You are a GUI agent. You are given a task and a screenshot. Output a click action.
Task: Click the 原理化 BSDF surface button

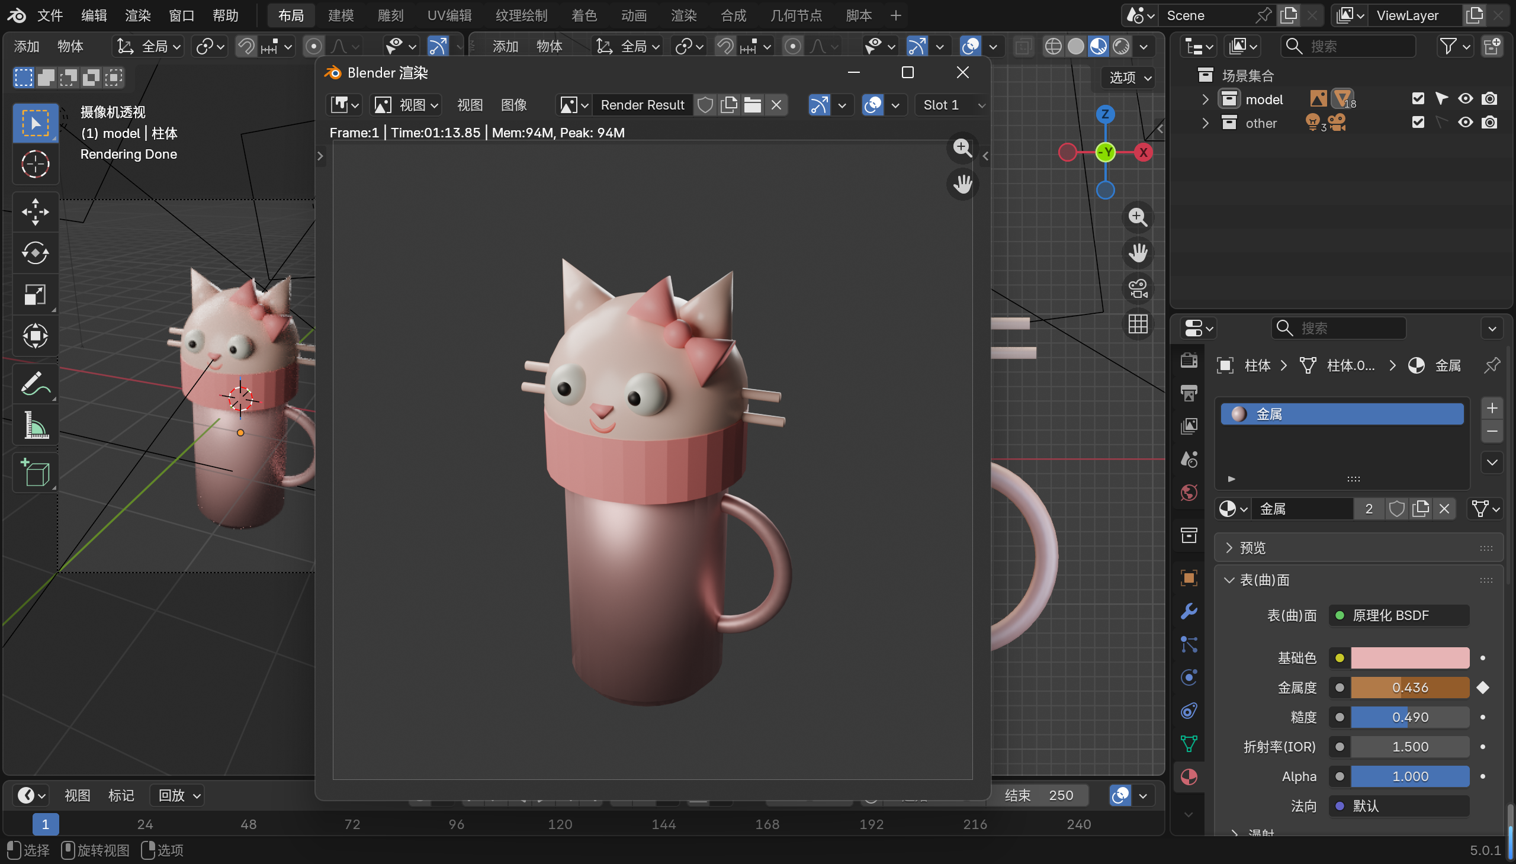coord(1398,615)
